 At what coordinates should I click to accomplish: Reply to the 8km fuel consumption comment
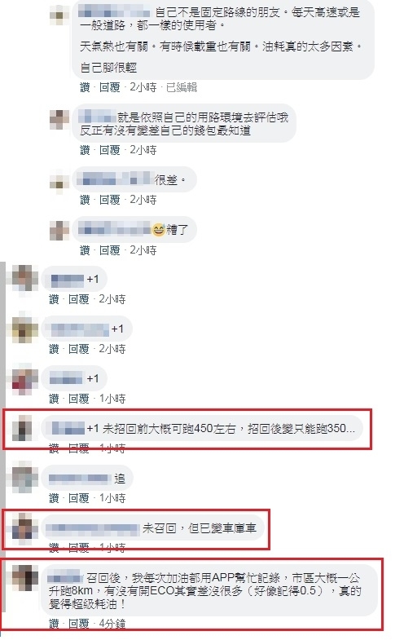pos(79,624)
